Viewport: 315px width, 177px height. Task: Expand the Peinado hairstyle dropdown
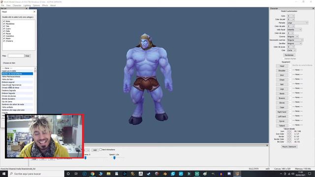click(x=297, y=23)
